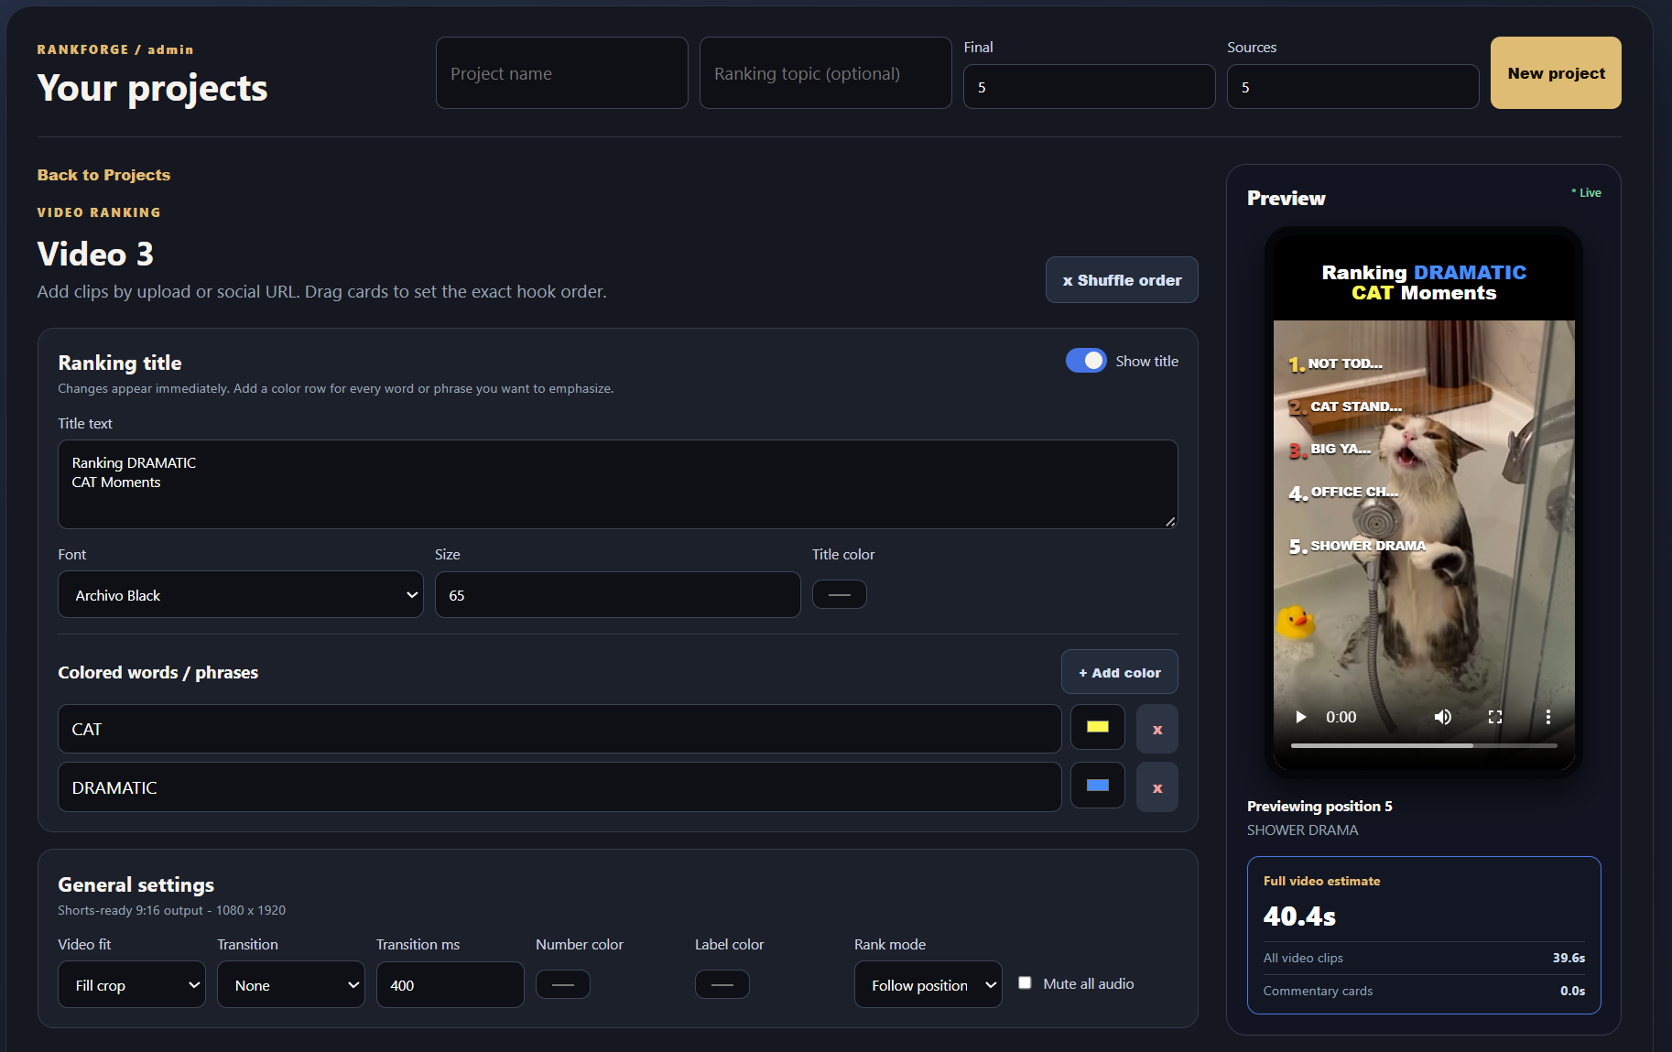Click the Previewing position 5 label
1672x1052 pixels.
(x=1319, y=806)
